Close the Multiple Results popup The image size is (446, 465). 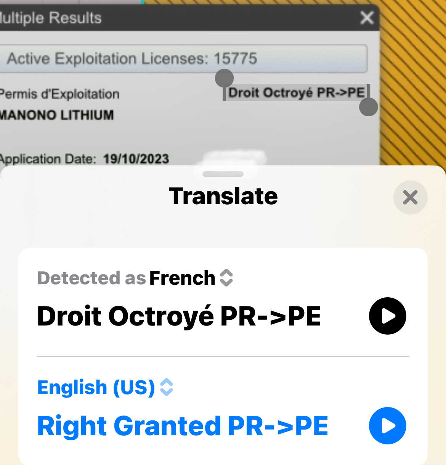coord(367,18)
